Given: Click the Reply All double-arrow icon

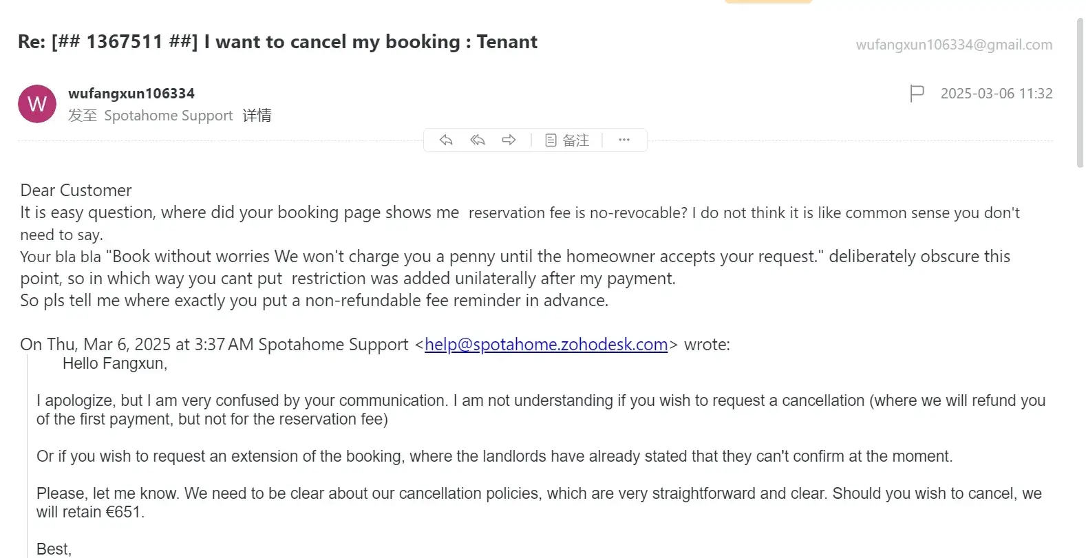Looking at the screenshot, I should tap(478, 140).
